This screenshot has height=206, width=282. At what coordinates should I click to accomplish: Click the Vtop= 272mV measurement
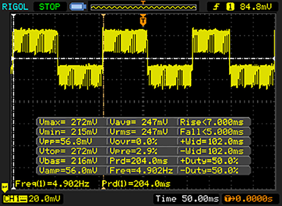coord(68,151)
